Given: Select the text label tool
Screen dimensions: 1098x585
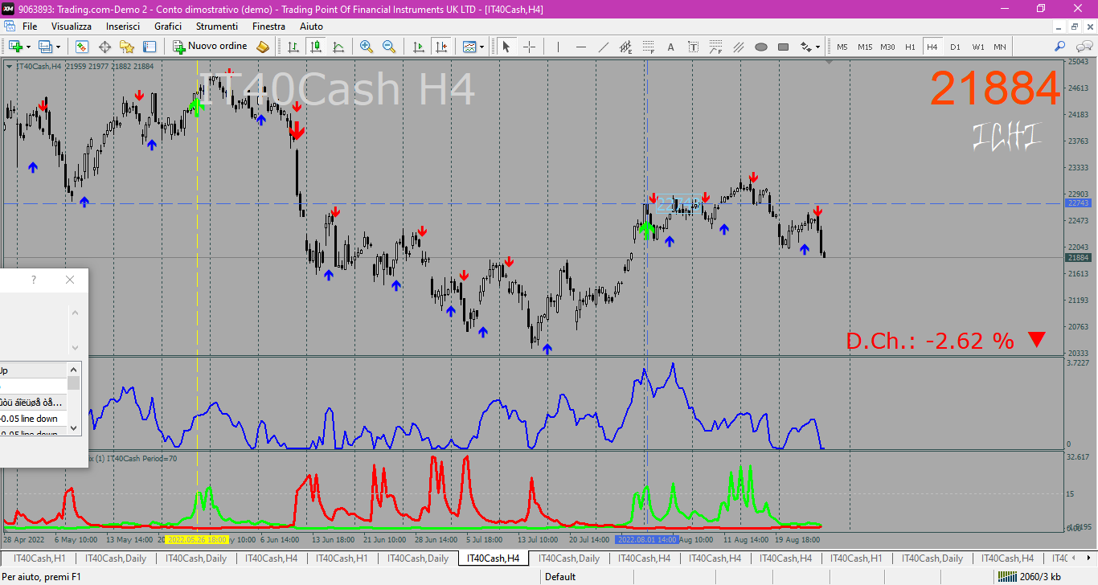Looking at the screenshot, I should point(694,47).
